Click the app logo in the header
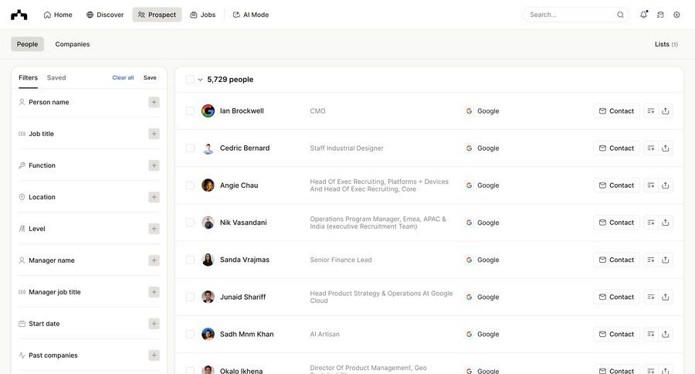Screen dimensions: 695x374 click(19, 15)
